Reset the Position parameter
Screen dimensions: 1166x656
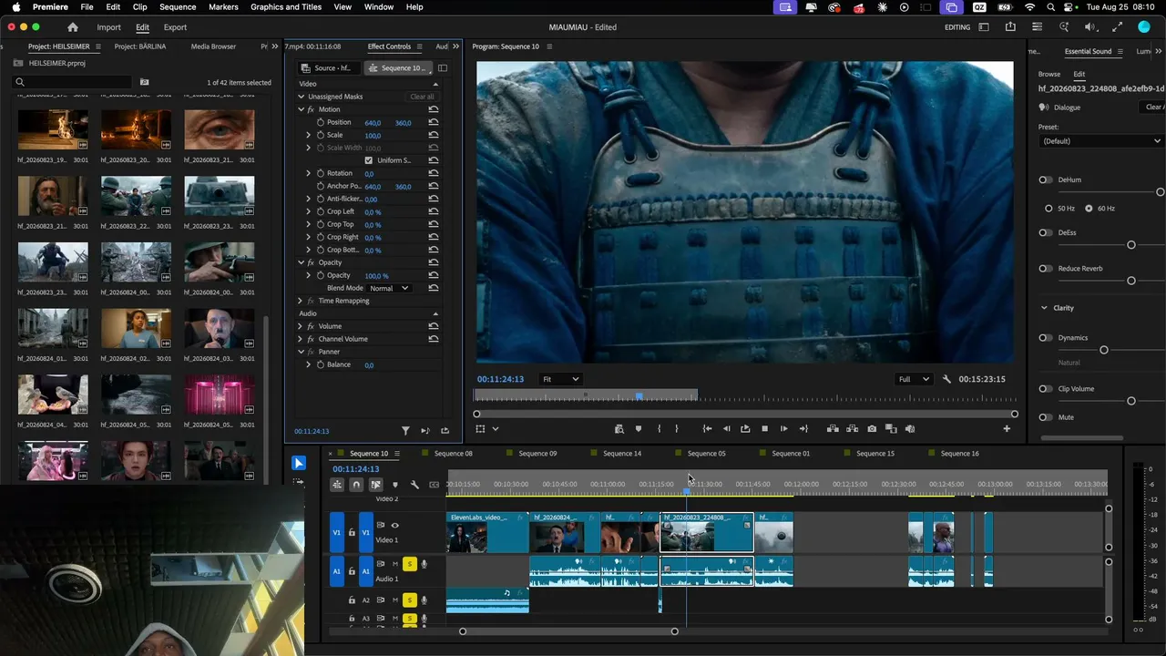click(434, 122)
